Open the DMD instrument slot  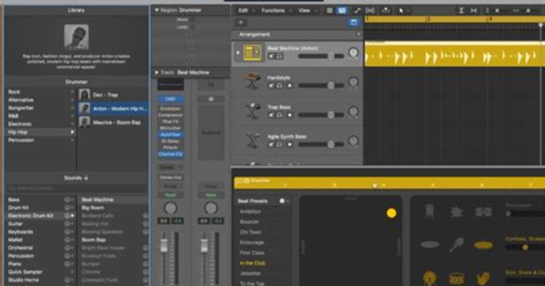pyautogui.click(x=170, y=99)
